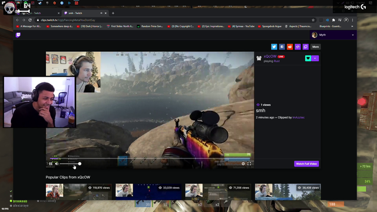The image size is (377, 212).
Task: Follow xQcOW with the heart button
Action: [x=308, y=58]
